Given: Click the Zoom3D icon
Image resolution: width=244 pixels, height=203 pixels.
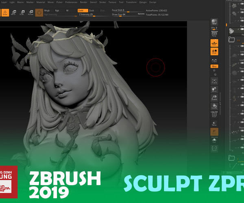Looking at the screenshot, I should pyautogui.click(x=214, y=98).
